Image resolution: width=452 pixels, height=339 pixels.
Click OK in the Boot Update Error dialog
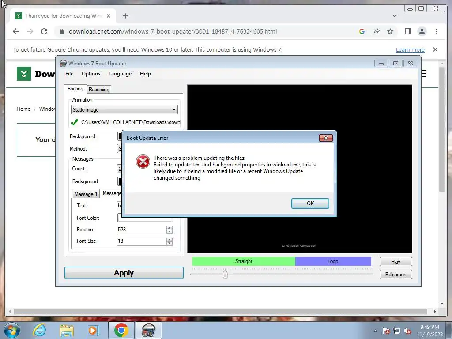pos(310,203)
